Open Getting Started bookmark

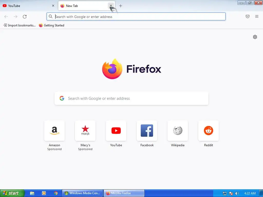click(x=51, y=25)
